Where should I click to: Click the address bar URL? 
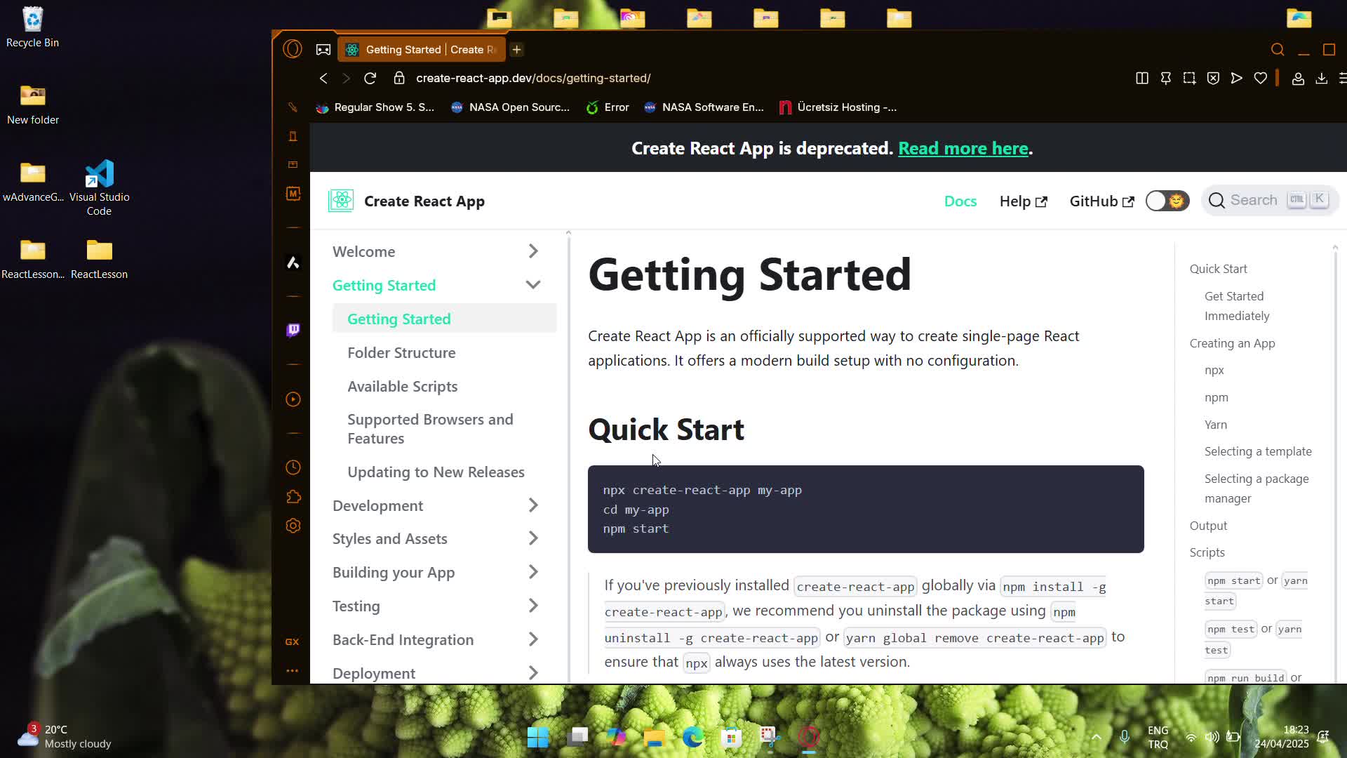tap(533, 78)
